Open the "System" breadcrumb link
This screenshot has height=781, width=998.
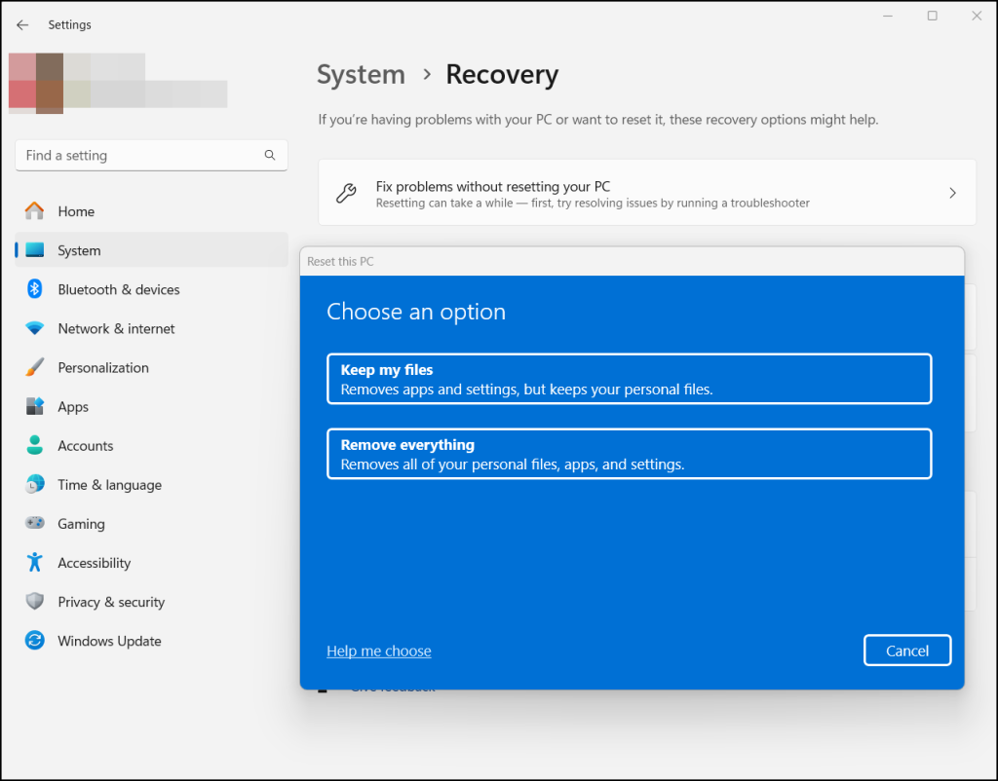point(361,74)
